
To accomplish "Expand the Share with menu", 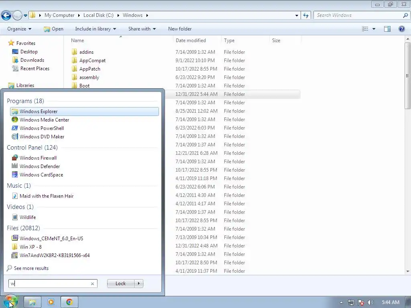I will coord(142,29).
